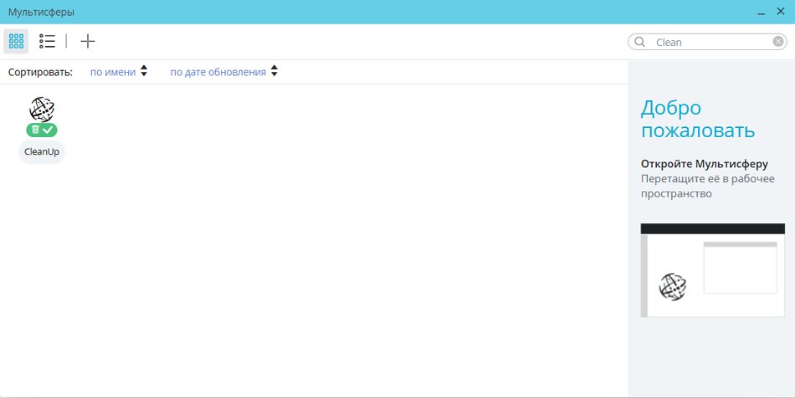
Task: Switch to list view of multispheres
Action: click(47, 41)
